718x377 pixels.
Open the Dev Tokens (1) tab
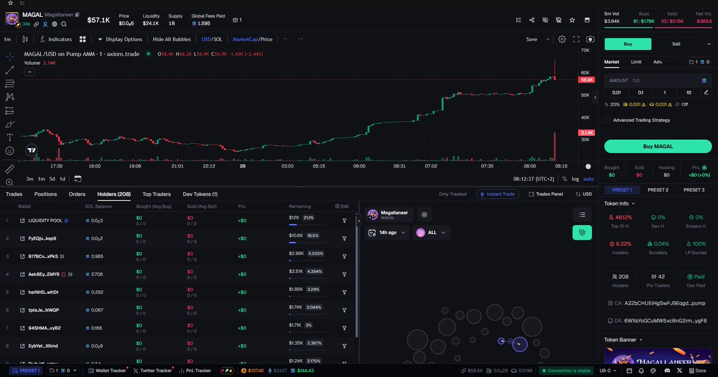(x=200, y=194)
